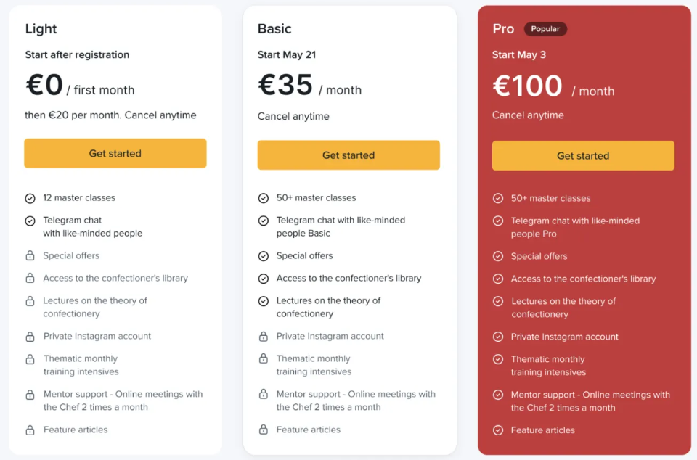Image resolution: width=697 pixels, height=460 pixels.
Task: Click the Basic plan heading
Action: [274, 29]
